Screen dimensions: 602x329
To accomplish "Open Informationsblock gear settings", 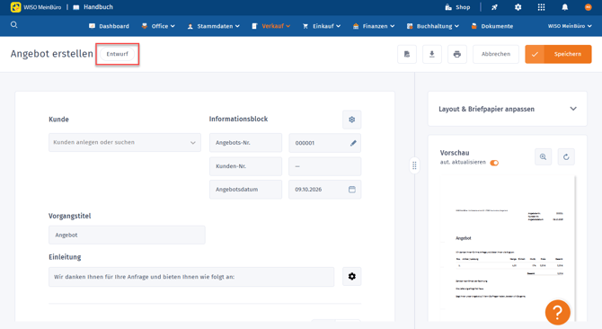I will [351, 120].
